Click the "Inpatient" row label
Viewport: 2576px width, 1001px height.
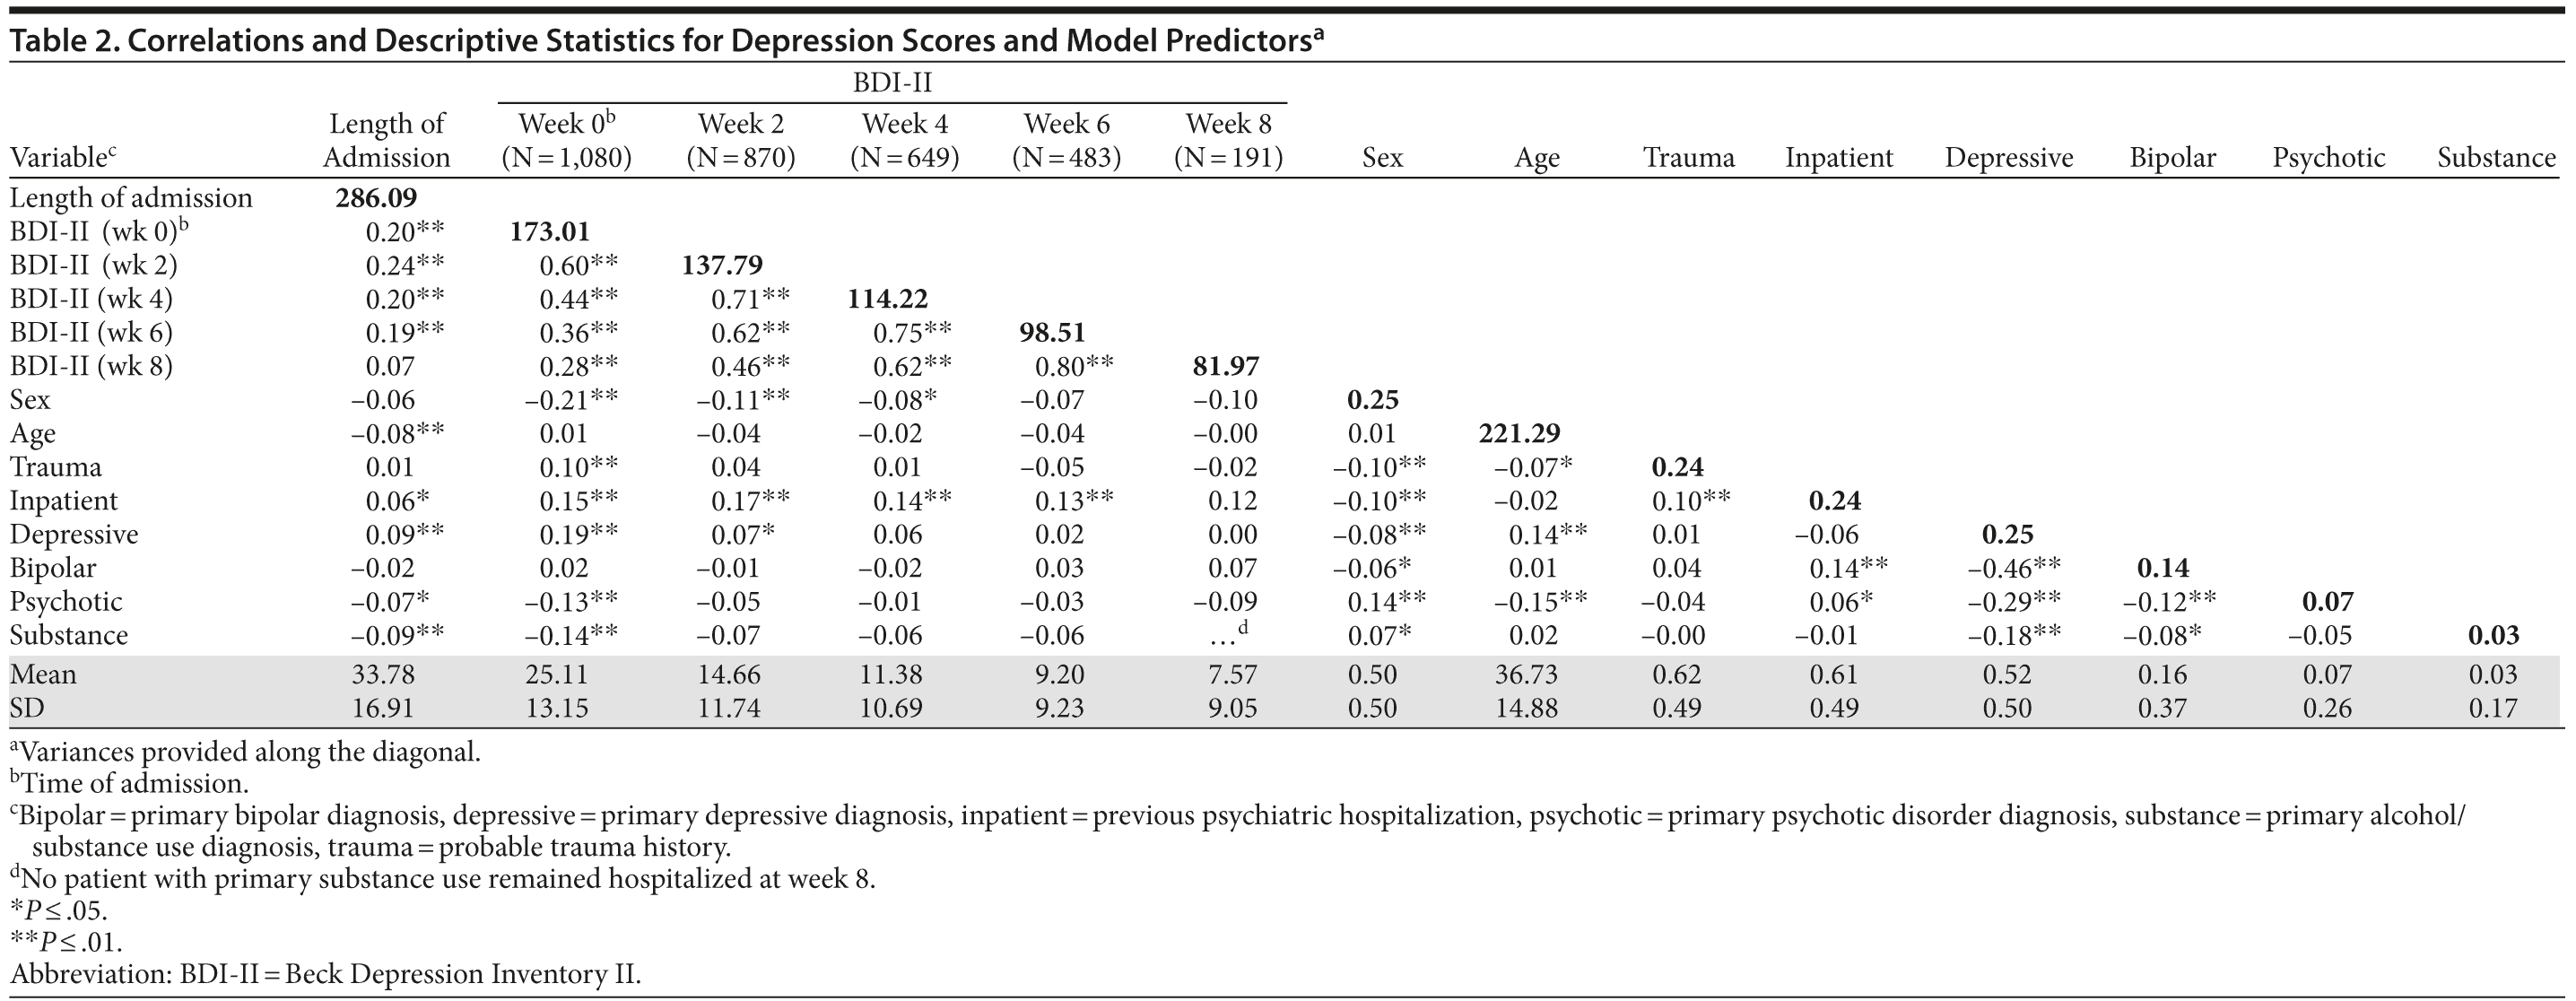click(63, 501)
